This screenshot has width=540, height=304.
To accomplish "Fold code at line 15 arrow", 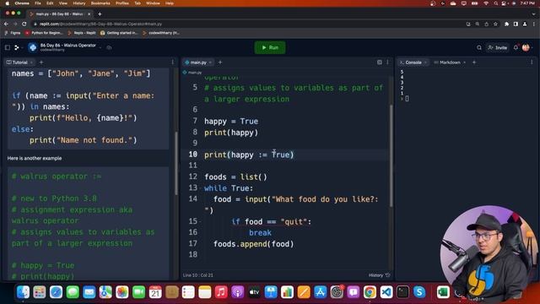I will click(201, 221).
